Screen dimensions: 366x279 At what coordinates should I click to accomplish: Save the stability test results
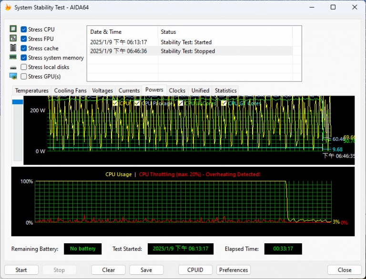point(146,270)
